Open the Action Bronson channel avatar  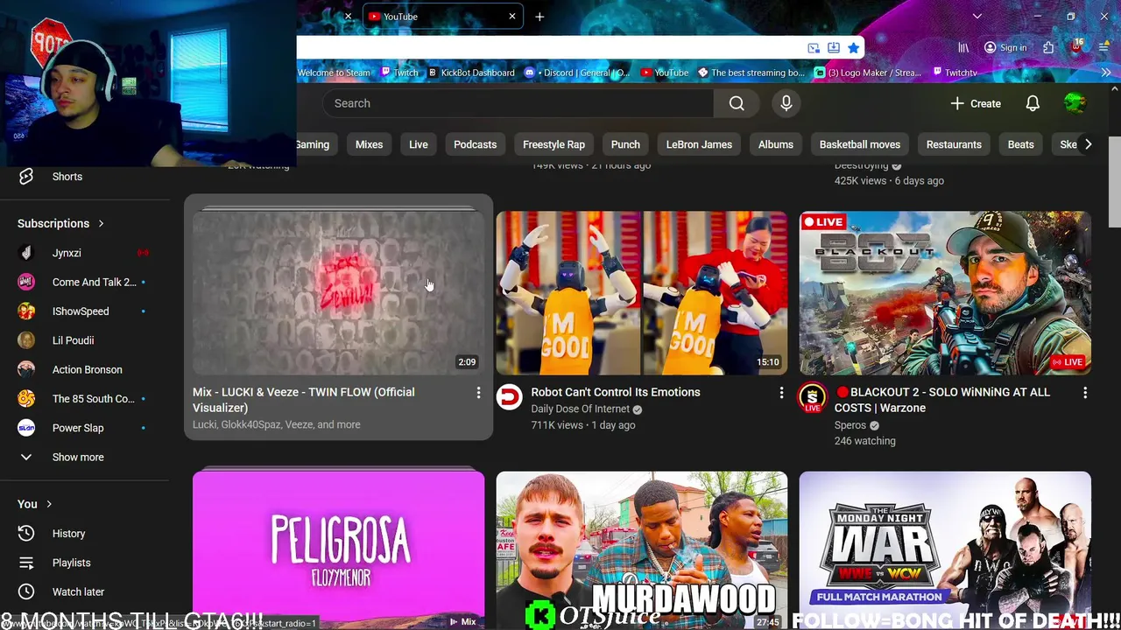coord(26,369)
